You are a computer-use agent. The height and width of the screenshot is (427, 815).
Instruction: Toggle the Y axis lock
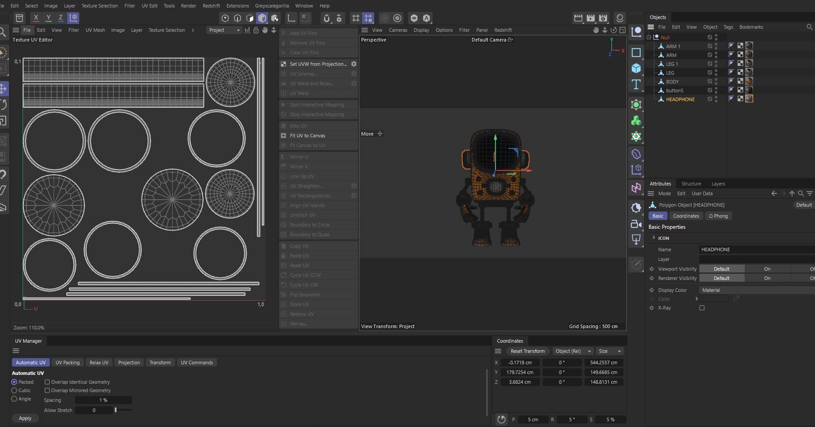(49, 18)
